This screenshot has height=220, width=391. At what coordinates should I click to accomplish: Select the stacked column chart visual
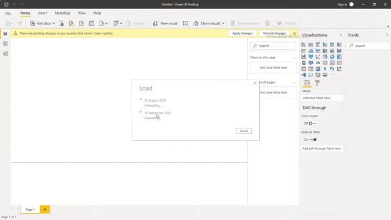pos(311,45)
